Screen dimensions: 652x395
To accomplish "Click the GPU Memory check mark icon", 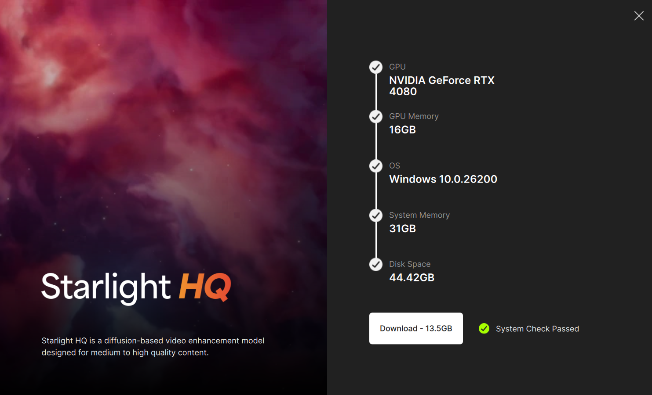I will coord(376,117).
